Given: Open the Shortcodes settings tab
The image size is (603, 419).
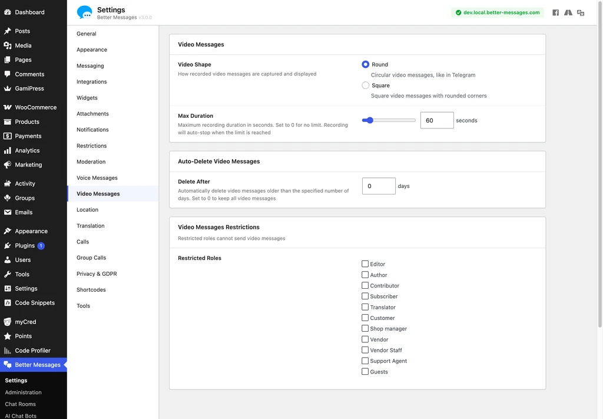Looking at the screenshot, I should point(112,290).
